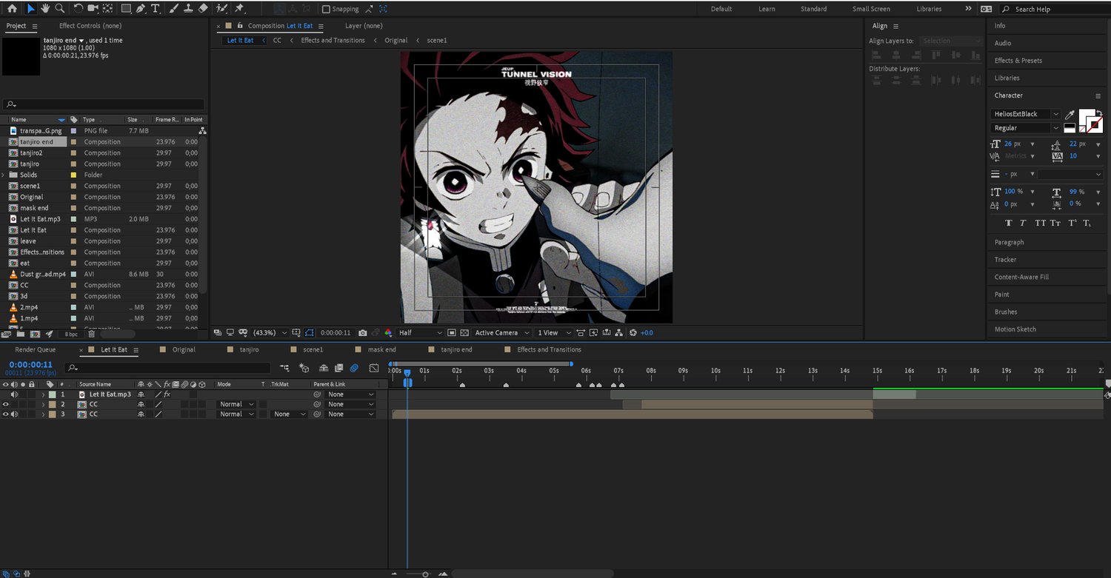Screen dimensions: 1111x578
Task: Click the Search Help field
Action: point(1054,9)
